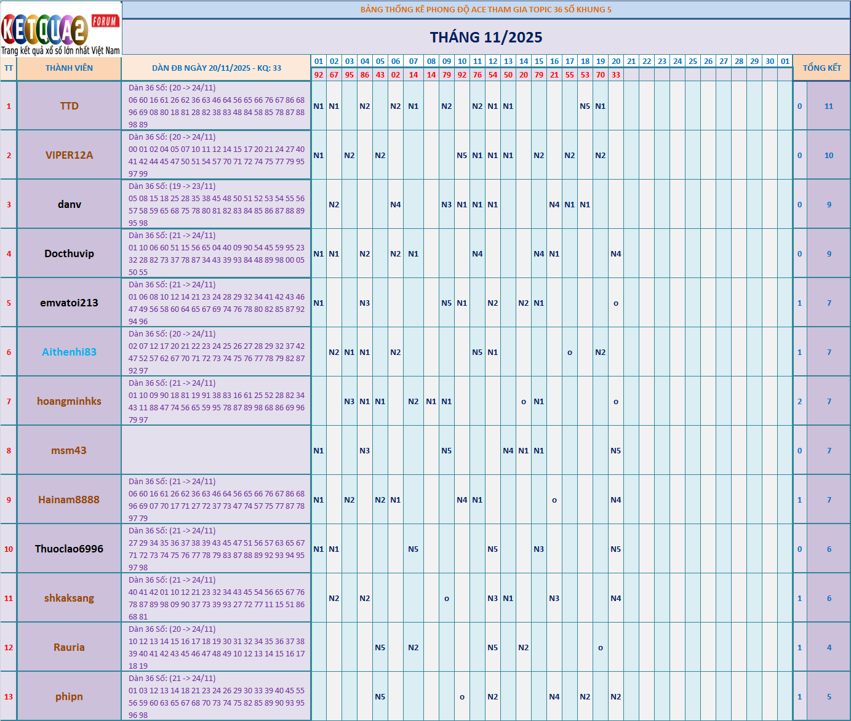The image size is (851, 721).
Task: Select the top banner BẢNG THỐNG KÊ PHONG ĐỘ
Action: 485,9
